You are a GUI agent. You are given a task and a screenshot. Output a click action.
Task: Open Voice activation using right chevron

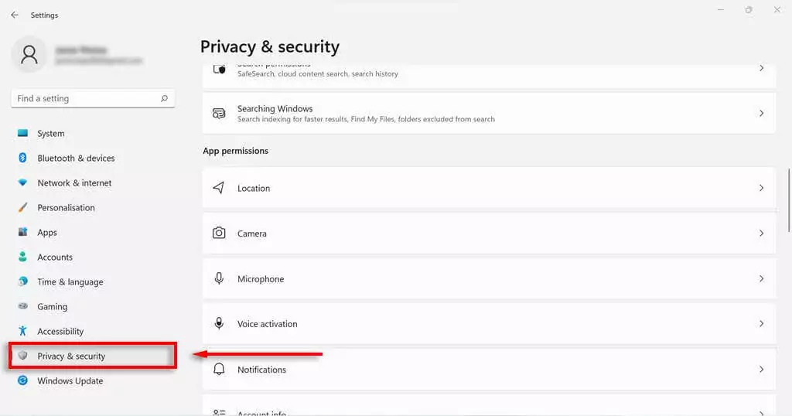761,324
